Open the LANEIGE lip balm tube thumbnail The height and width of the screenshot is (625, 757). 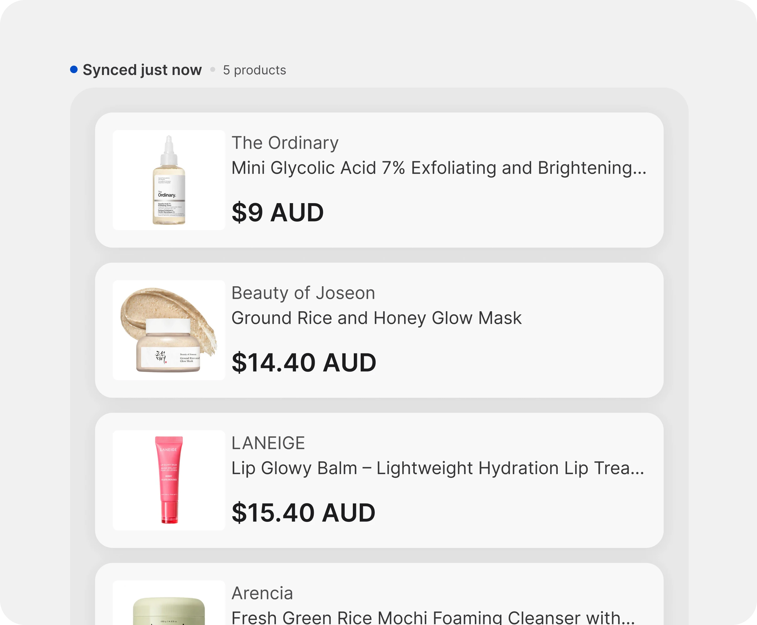click(x=169, y=480)
